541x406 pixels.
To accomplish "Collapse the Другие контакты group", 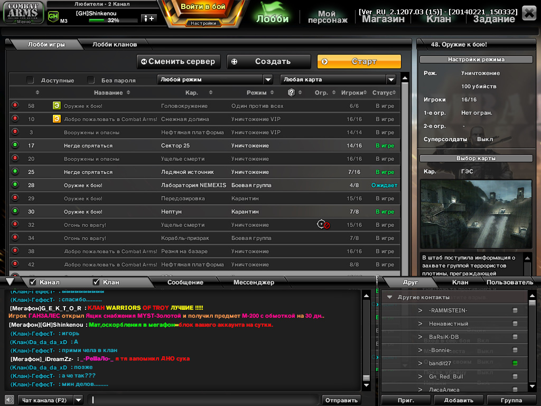I will (x=389, y=297).
